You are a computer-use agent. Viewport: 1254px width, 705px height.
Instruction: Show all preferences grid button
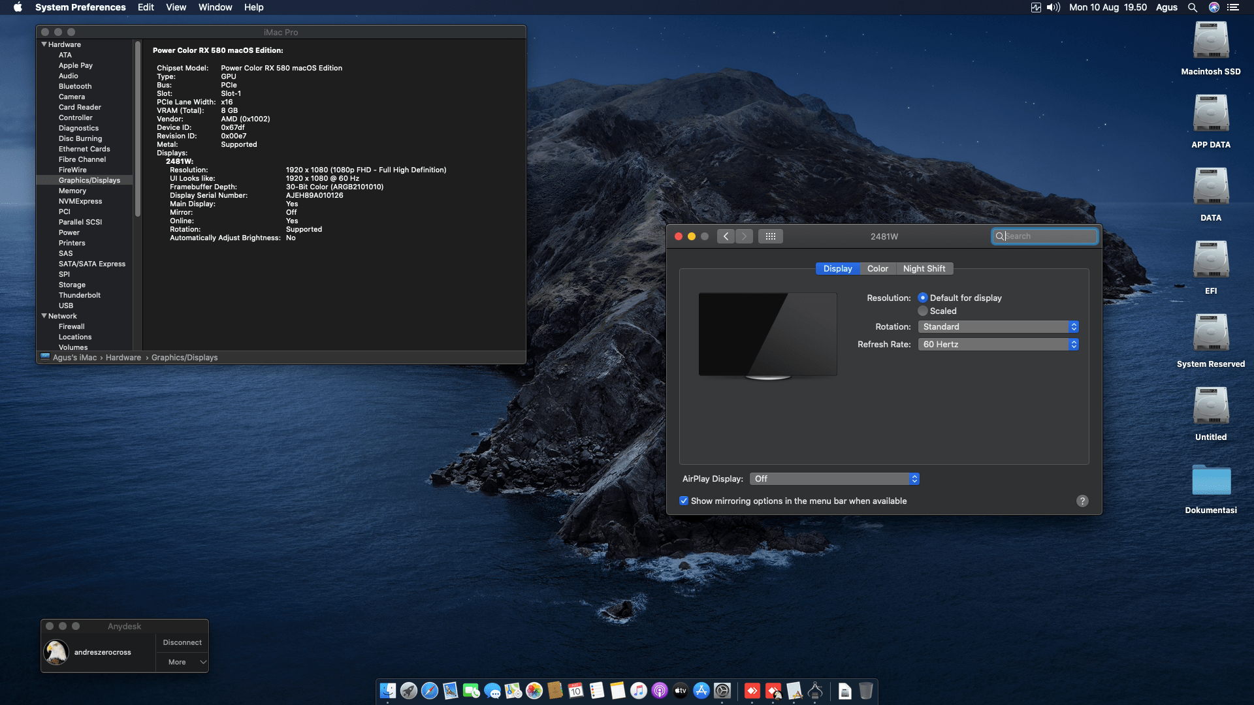tap(771, 236)
